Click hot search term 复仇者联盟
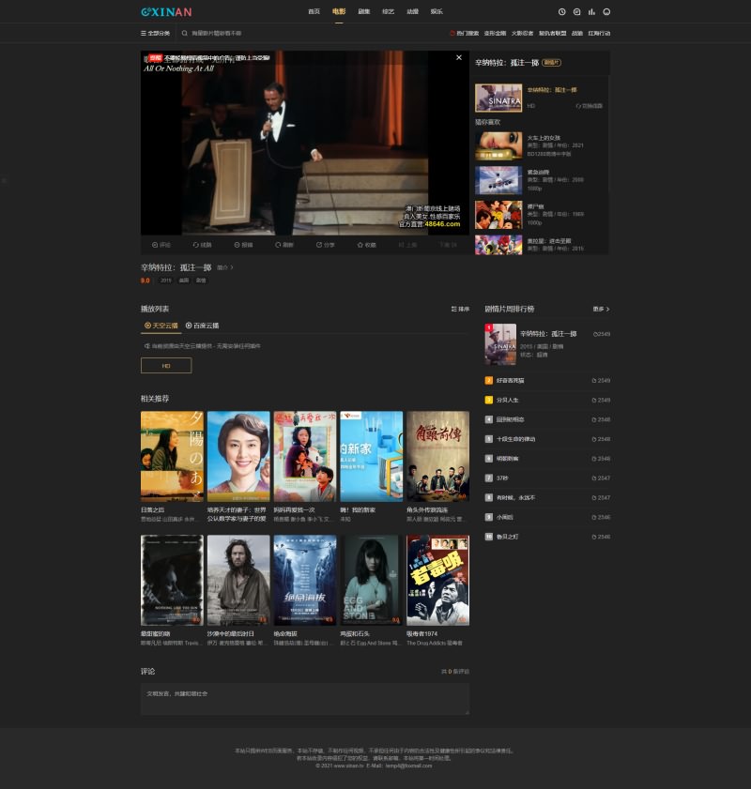The height and width of the screenshot is (789, 751). point(552,33)
